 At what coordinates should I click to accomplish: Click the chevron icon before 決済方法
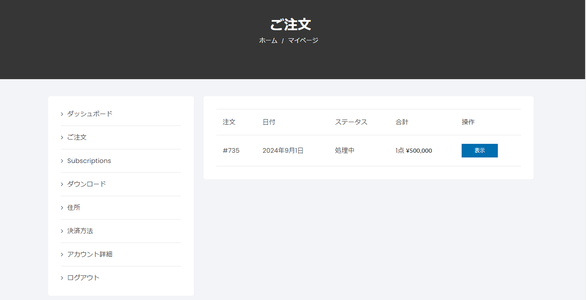[x=62, y=231]
